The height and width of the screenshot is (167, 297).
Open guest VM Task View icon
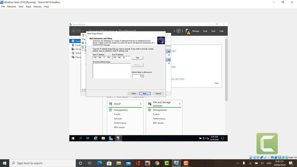point(88,138)
